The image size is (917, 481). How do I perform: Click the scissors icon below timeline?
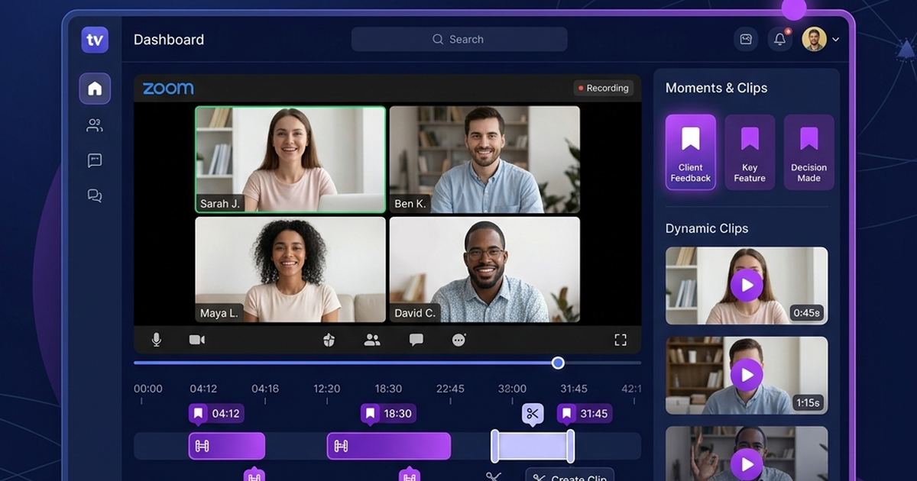pyautogui.click(x=494, y=476)
